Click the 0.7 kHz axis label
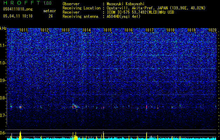The image size is (220, 140). click(x=3, y=115)
